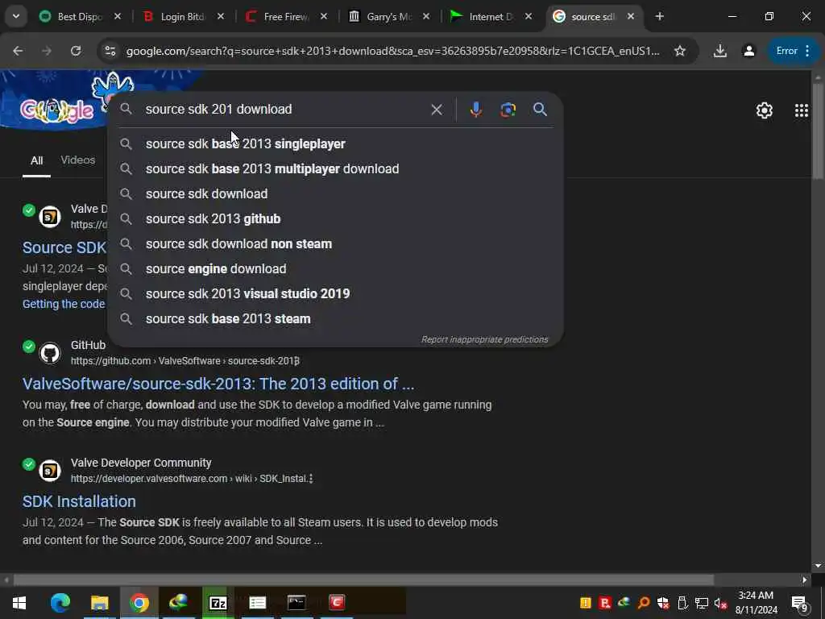
Task: Select the Videos results tab
Action: [x=78, y=160]
